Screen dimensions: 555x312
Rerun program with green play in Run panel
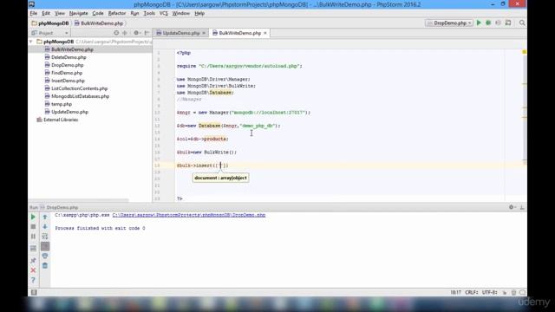[x=33, y=217]
